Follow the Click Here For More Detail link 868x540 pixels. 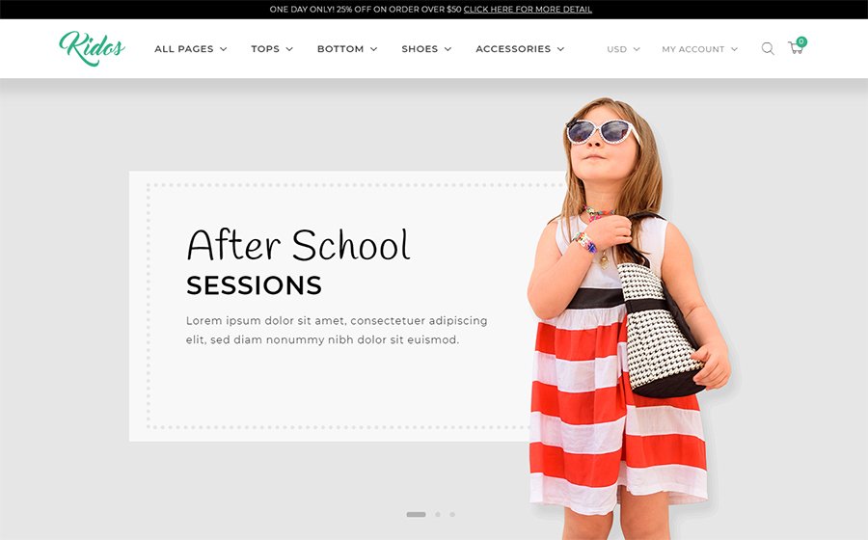point(528,10)
